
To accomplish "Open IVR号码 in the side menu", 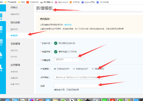I will pos(14,57).
